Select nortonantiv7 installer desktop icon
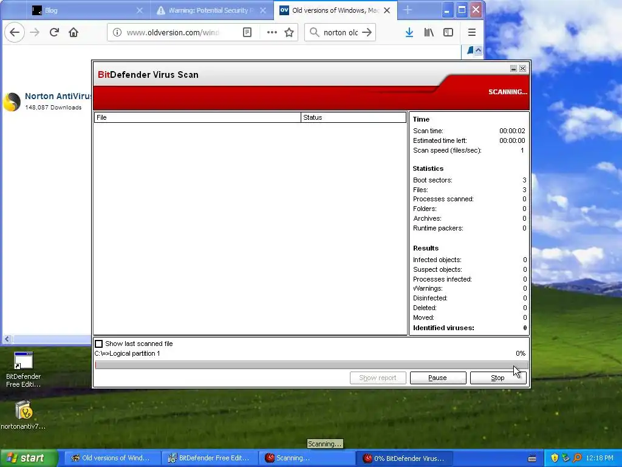 [24, 415]
